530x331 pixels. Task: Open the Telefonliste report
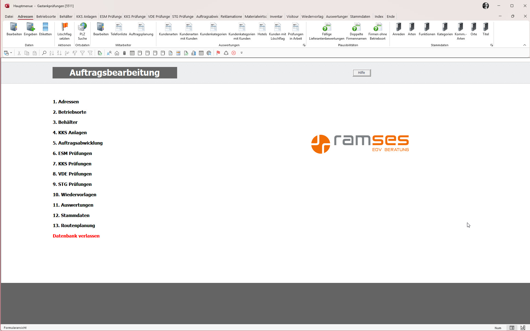tap(119, 30)
